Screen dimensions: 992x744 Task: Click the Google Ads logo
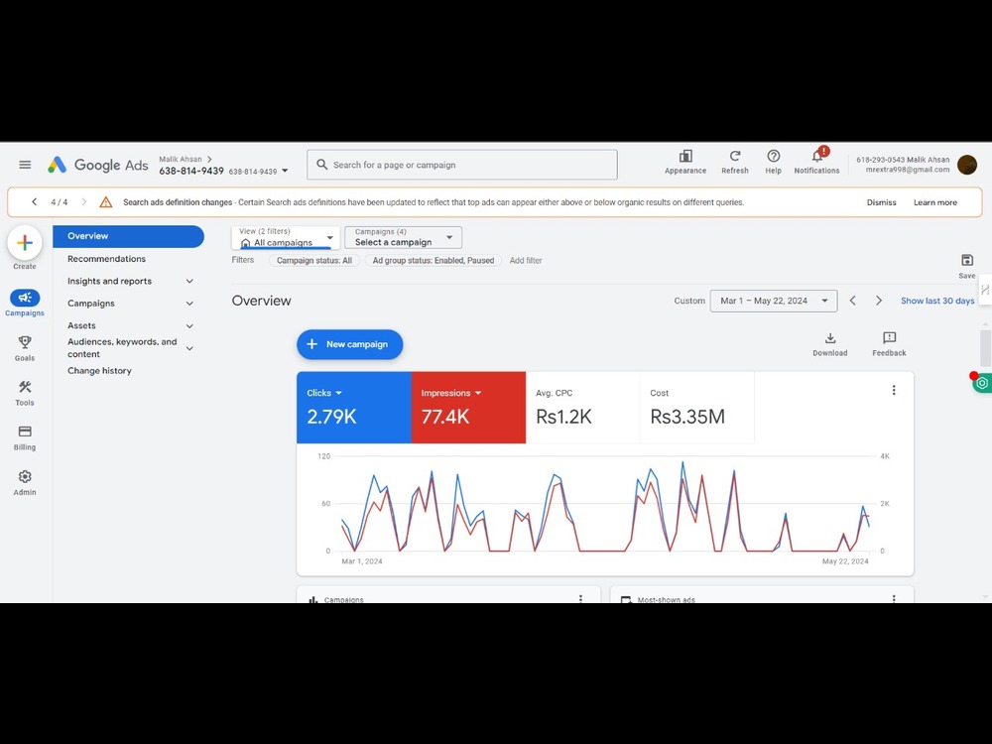point(98,165)
